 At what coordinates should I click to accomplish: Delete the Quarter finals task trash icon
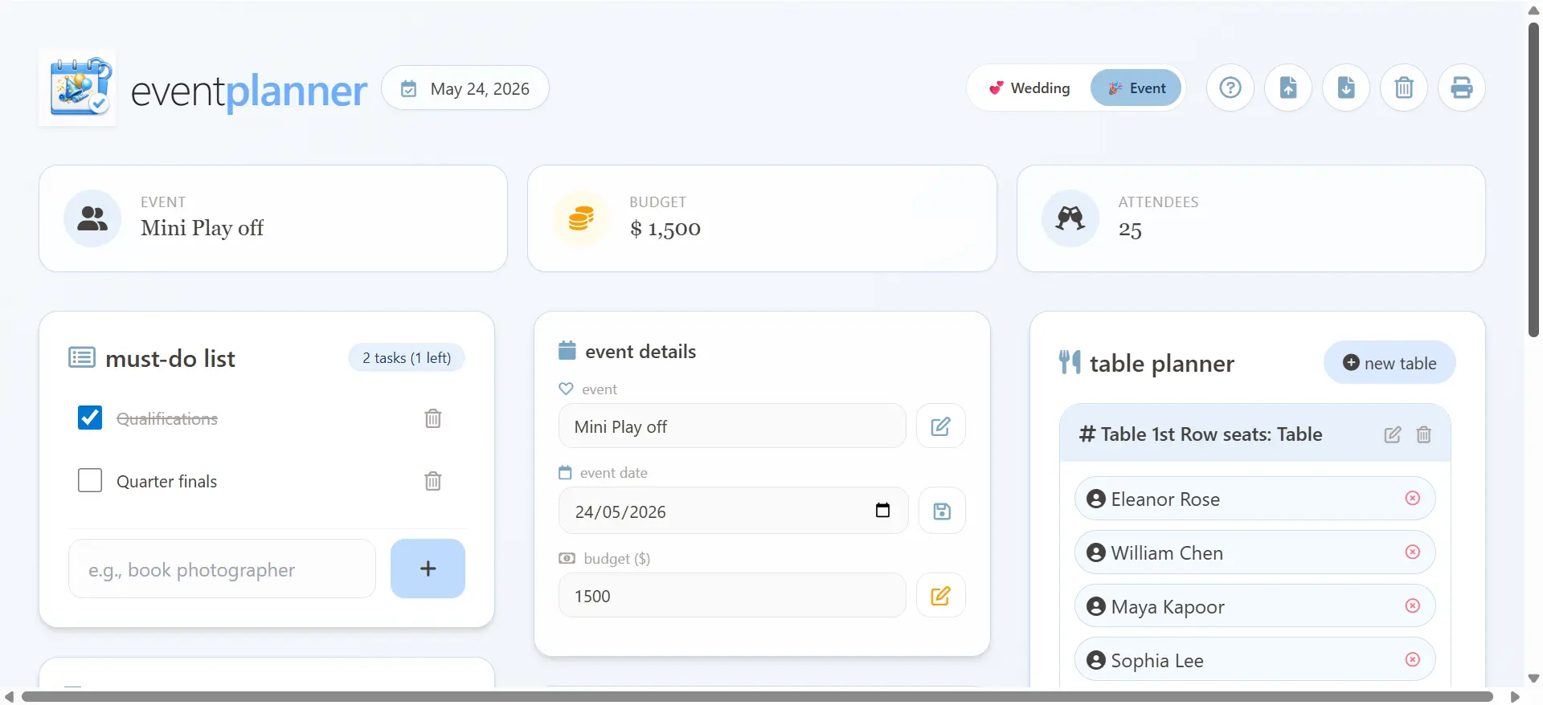coord(432,481)
